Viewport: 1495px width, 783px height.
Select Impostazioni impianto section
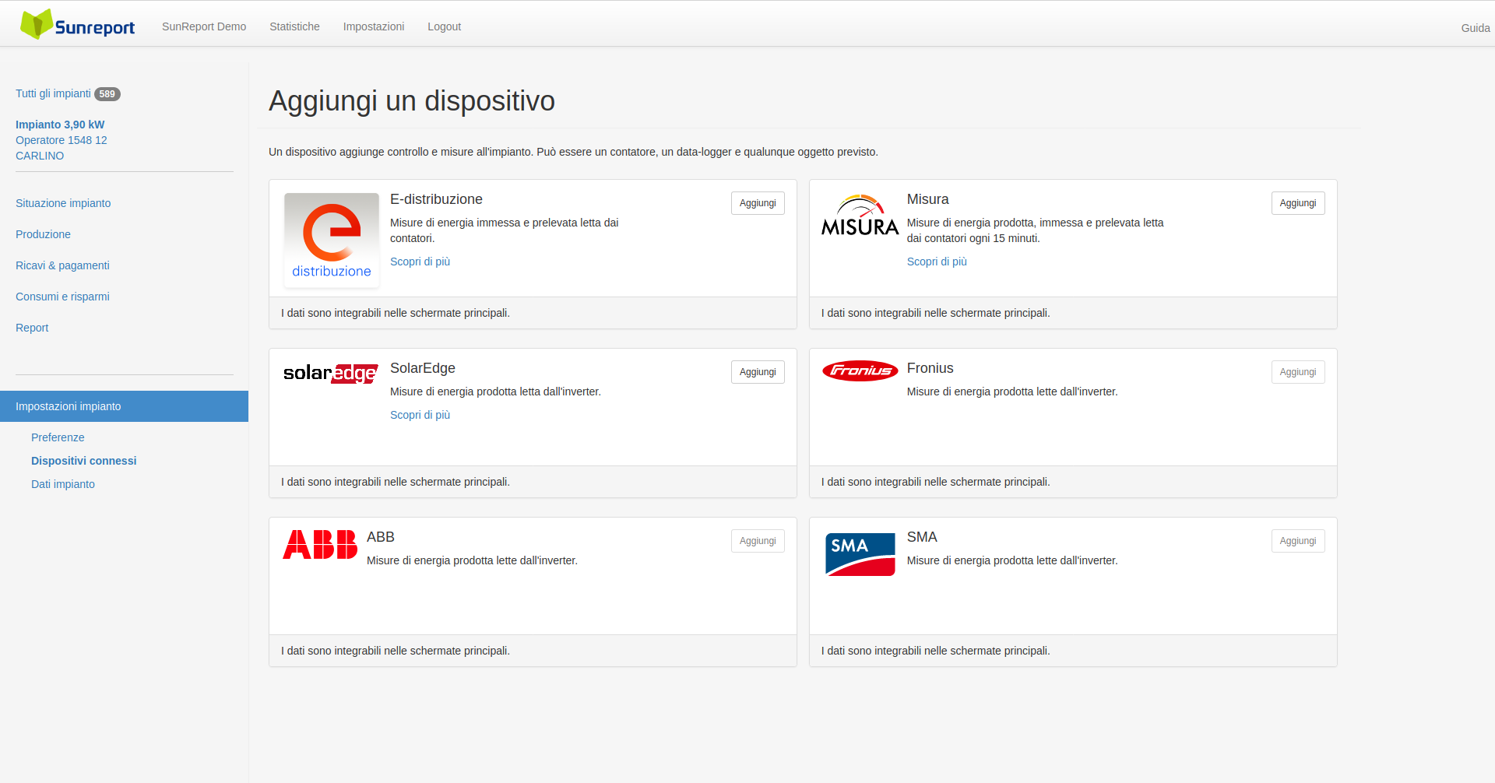click(124, 406)
